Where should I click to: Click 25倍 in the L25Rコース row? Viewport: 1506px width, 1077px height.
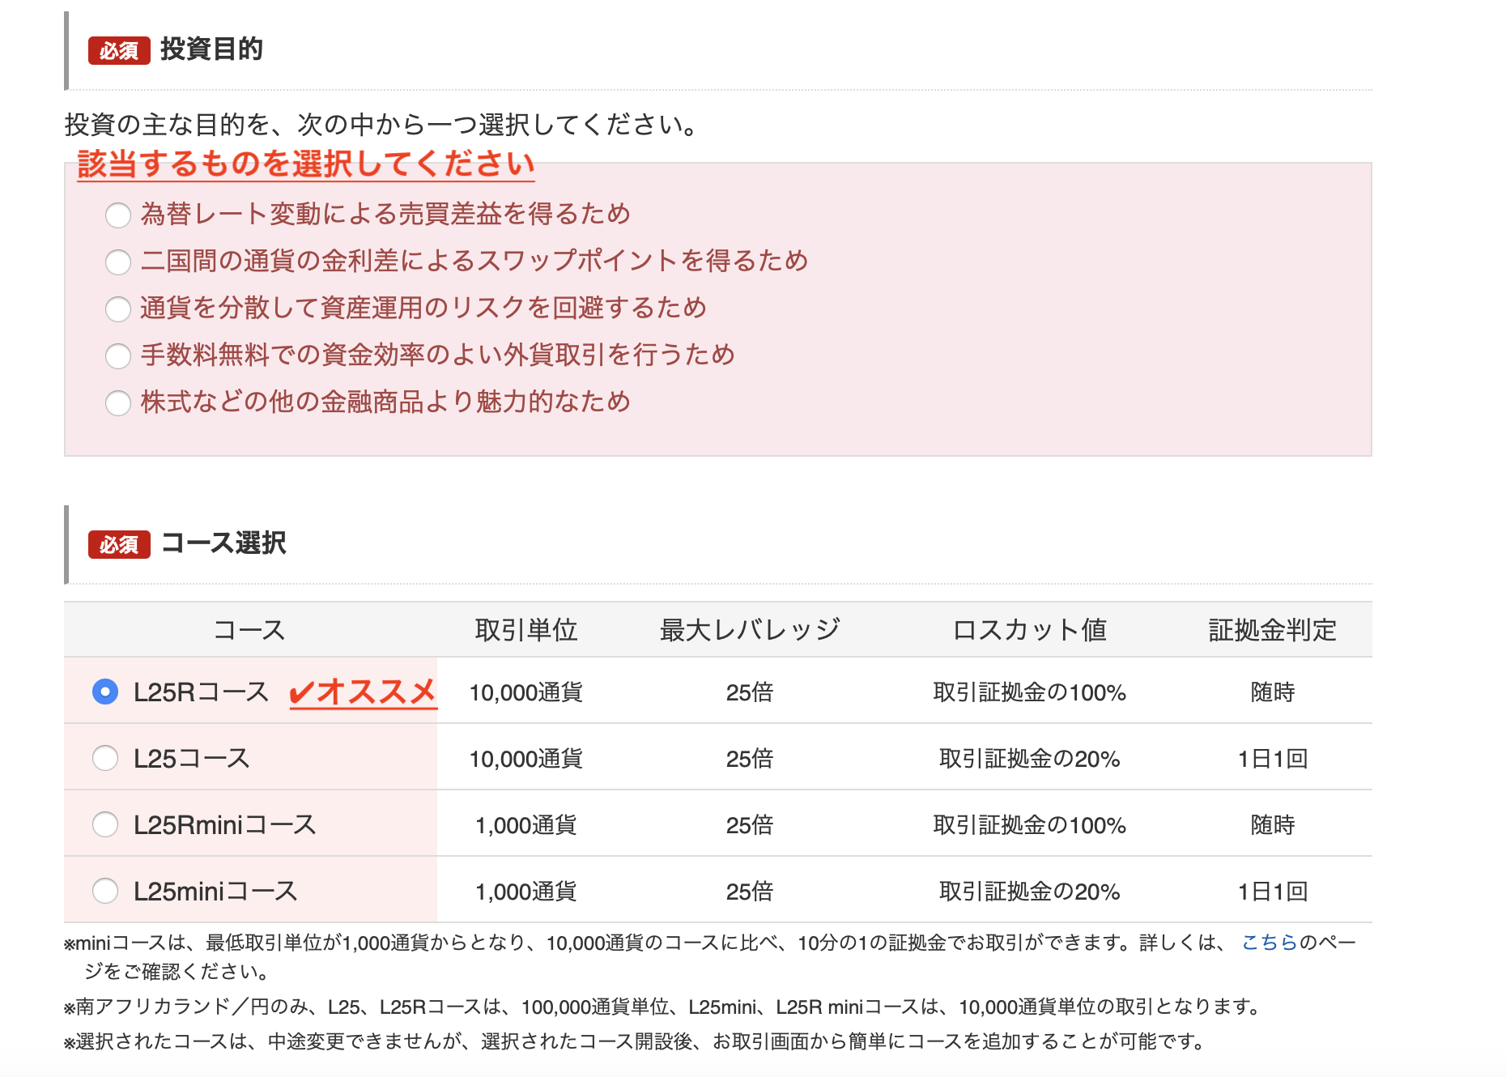click(x=750, y=692)
